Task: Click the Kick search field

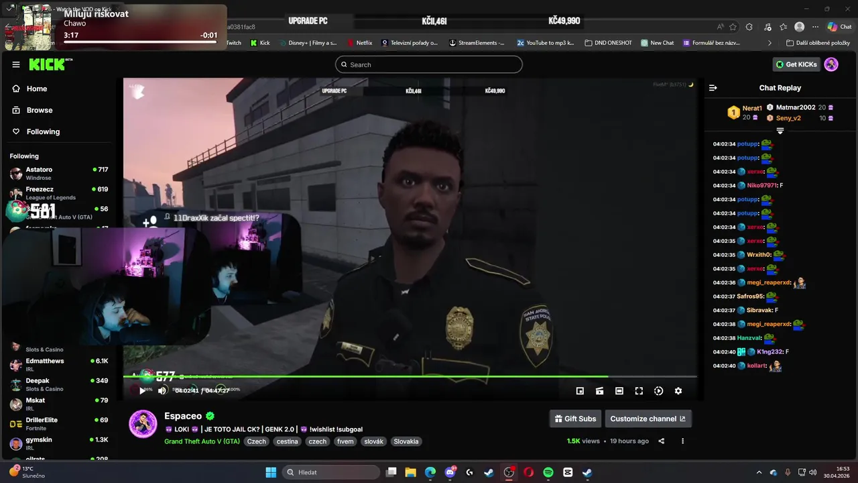Action: (x=429, y=64)
